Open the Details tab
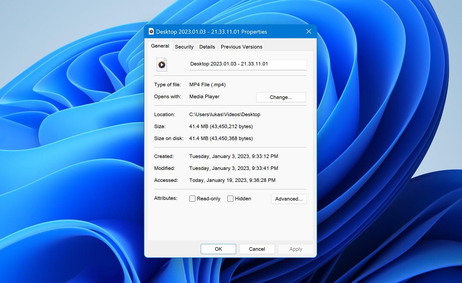 (x=207, y=47)
